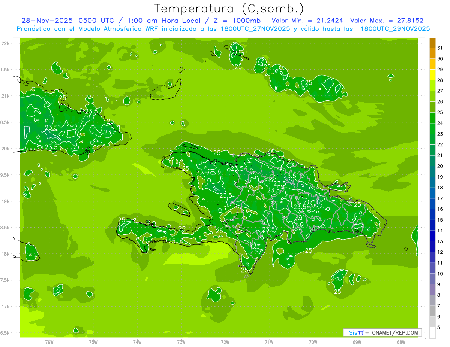Viewport: 450px width, 347px height.
Task: Click the legend value "20"
Action: click(x=440, y=166)
